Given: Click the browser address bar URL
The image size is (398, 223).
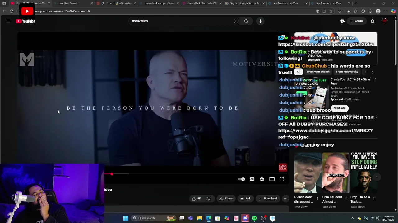Looking at the screenshot, I should click(62, 11).
